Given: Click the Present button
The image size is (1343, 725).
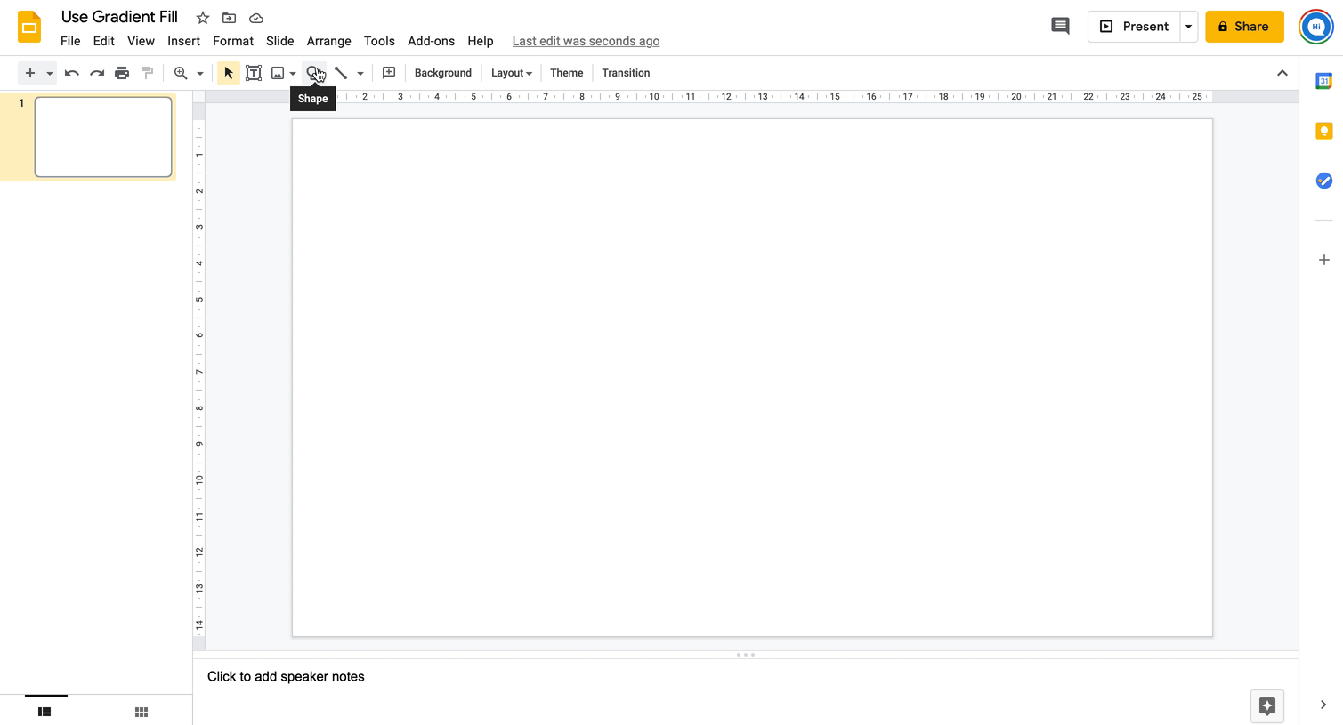Looking at the screenshot, I should [x=1134, y=27].
